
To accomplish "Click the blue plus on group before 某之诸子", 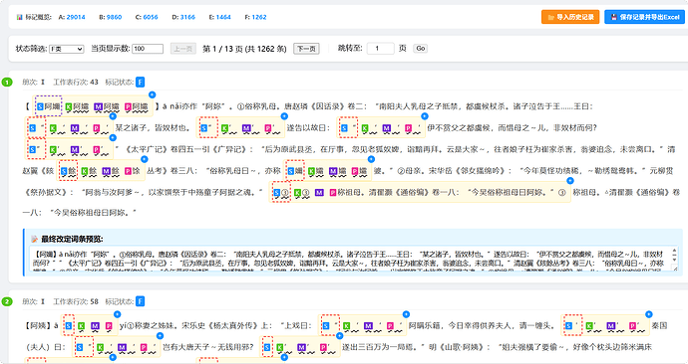I will point(113,116).
